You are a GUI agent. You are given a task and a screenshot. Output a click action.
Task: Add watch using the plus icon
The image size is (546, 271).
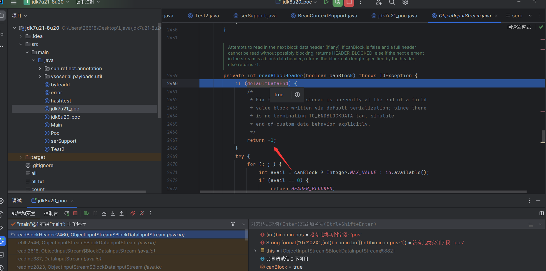click(x=530, y=224)
